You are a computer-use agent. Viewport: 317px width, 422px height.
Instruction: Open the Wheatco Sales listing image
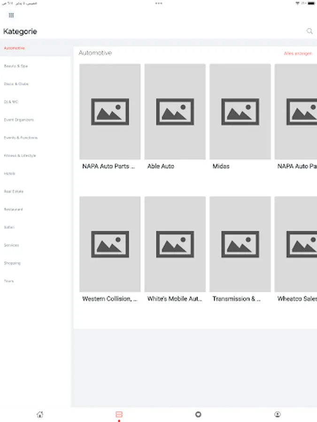[x=296, y=244]
